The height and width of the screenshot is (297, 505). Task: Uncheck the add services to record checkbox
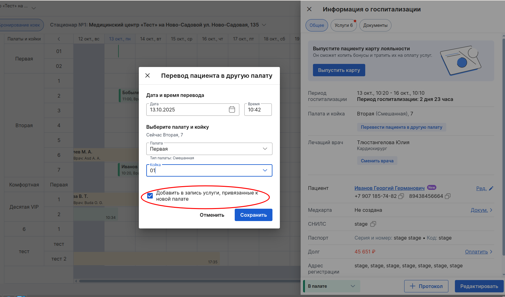point(150,196)
